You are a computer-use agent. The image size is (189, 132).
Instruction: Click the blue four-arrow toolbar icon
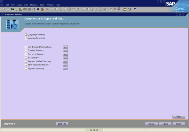tap(38, 9)
